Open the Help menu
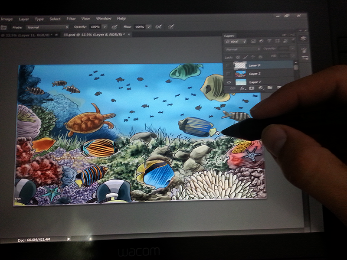Viewport: 347px width, 260px height. pyautogui.click(x=121, y=19)
